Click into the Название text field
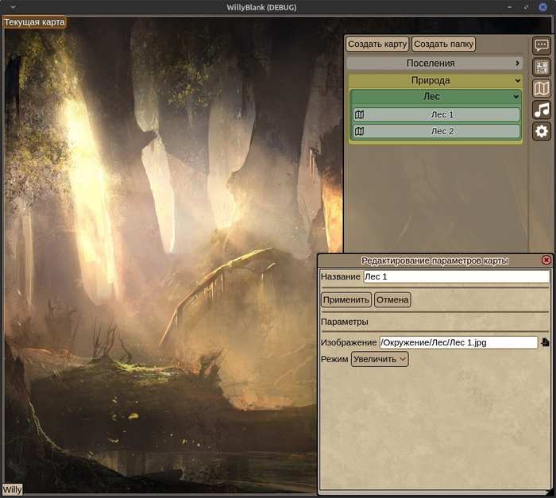This screenshot has height=498, width=556. (456, 277)
